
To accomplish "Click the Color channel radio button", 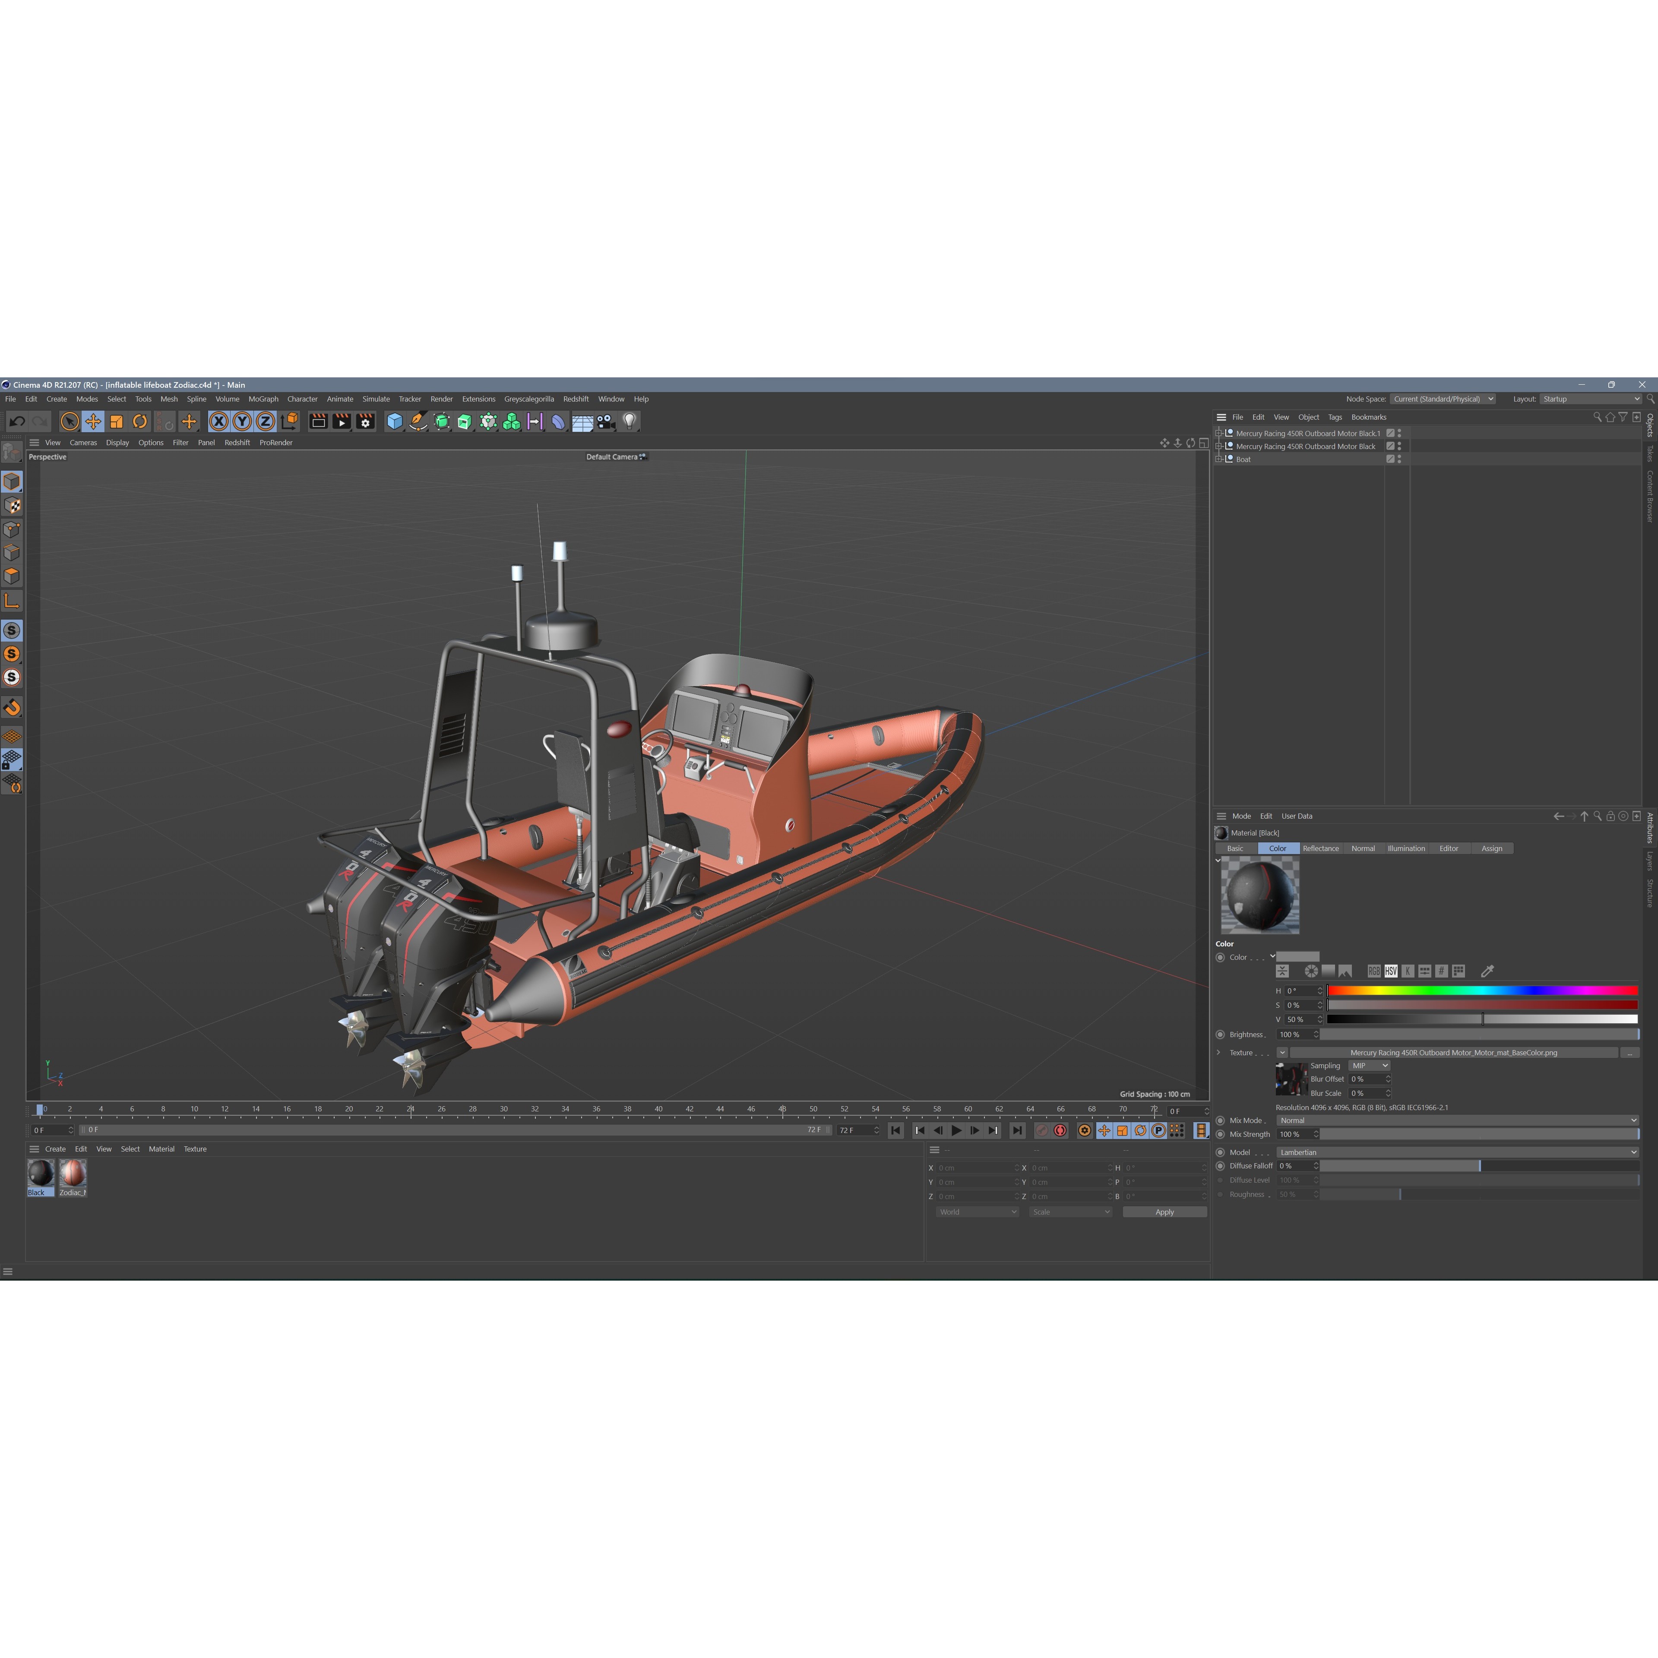I will [x=1221, y=957].
